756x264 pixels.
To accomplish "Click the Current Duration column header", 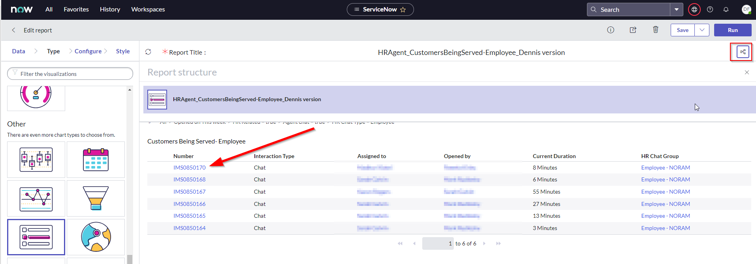I will 554,156.
